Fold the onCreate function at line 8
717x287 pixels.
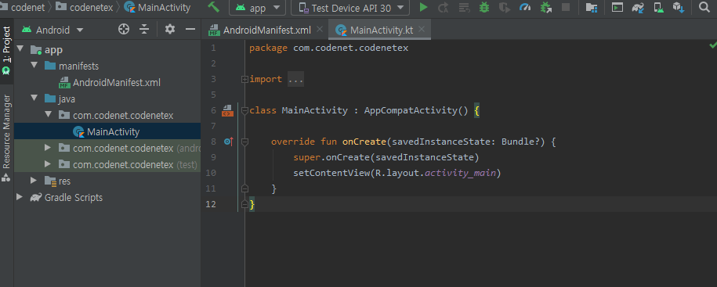[244, 142]
